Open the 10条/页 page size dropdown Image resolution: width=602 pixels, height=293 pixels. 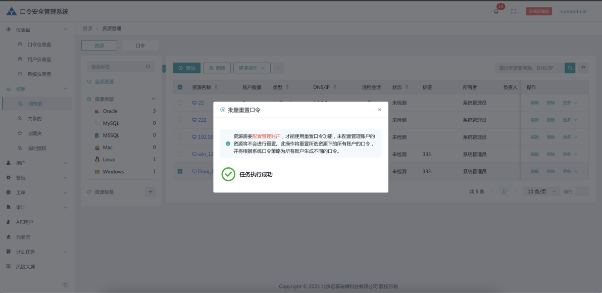[541, 191]
